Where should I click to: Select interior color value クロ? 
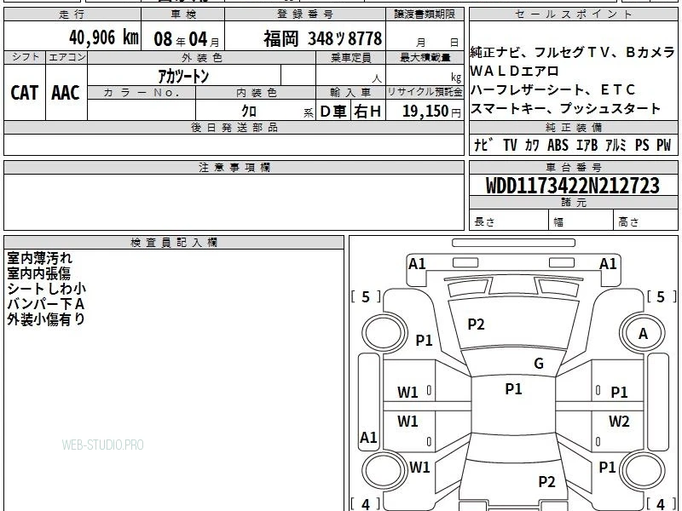pos(249,111)
